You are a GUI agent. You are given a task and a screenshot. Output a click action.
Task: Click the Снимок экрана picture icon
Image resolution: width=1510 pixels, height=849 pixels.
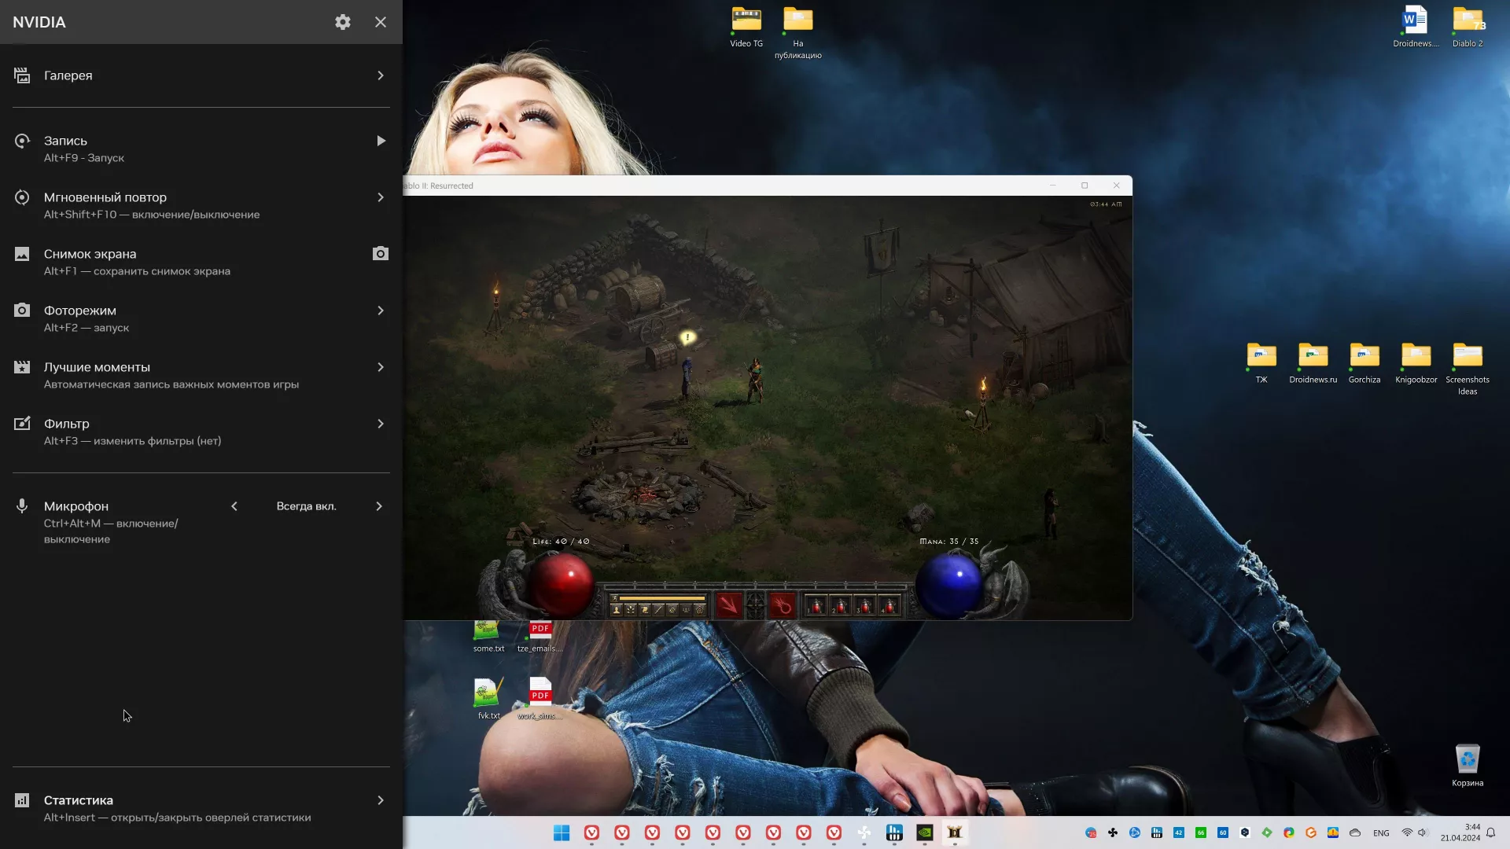22,254
